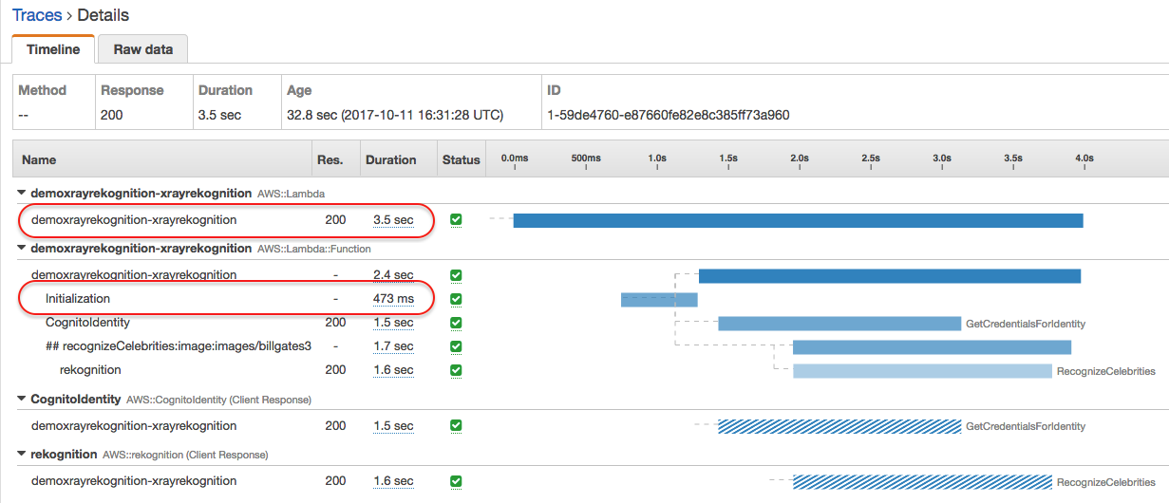This screenshot has width=1169, height=503.
Task: Open the Initialization subsegment row
Action: 78,299
